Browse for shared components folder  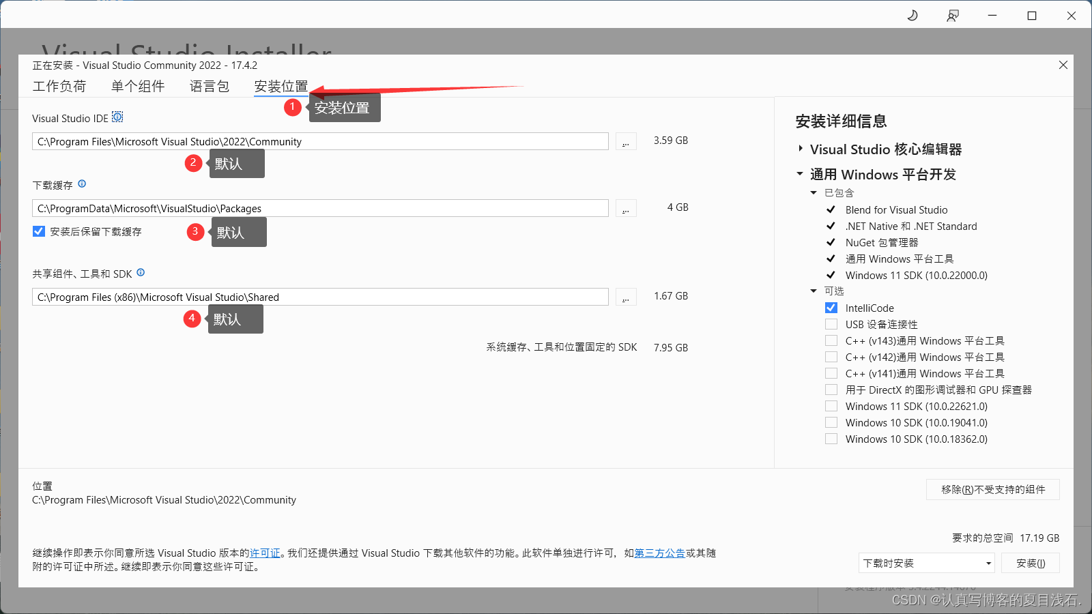click(x=626, y=297)
